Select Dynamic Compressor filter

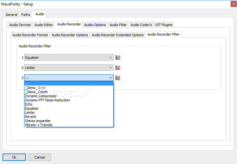tap(69, 96)
